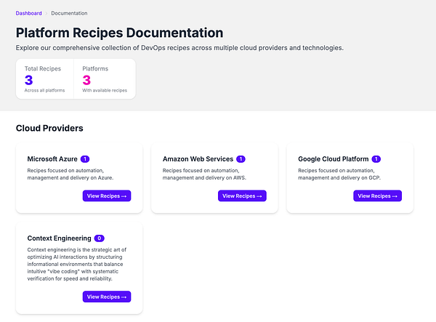The height and width of the screenshot is (322, 436).
Task: Select the Amazon Web Services card title
Action: [198, 159]
